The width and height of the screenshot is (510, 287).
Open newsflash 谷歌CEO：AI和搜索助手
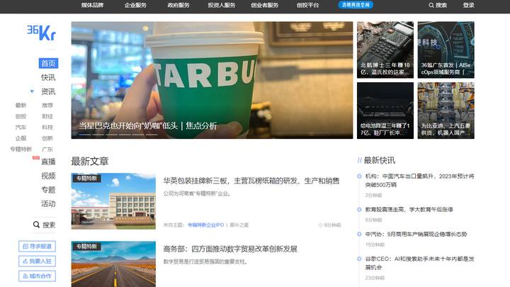point(419,263)
